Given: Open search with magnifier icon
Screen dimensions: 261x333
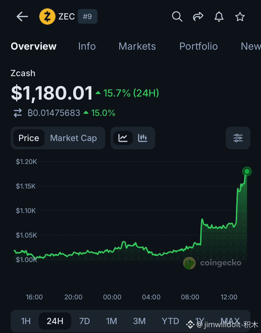Looking at the screenshot, I should [x=177, y=16].
